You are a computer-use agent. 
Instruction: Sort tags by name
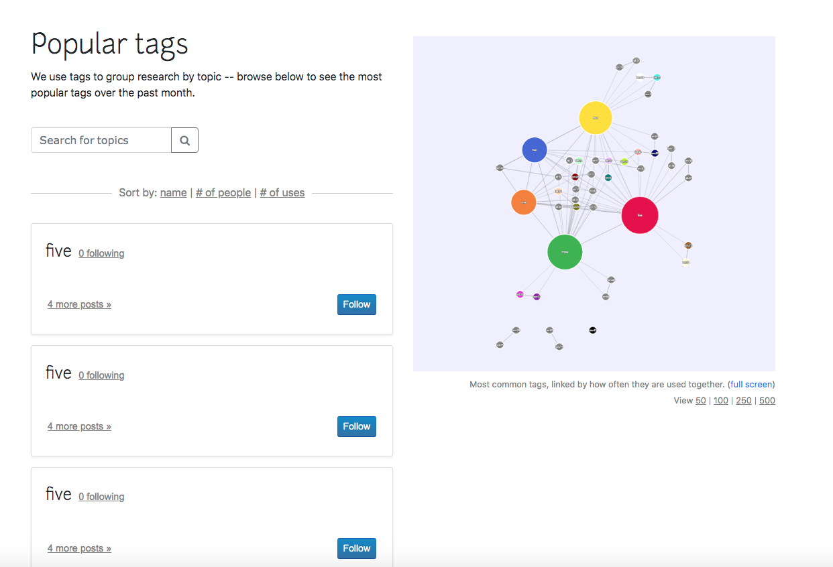click(x=173, y=192)
